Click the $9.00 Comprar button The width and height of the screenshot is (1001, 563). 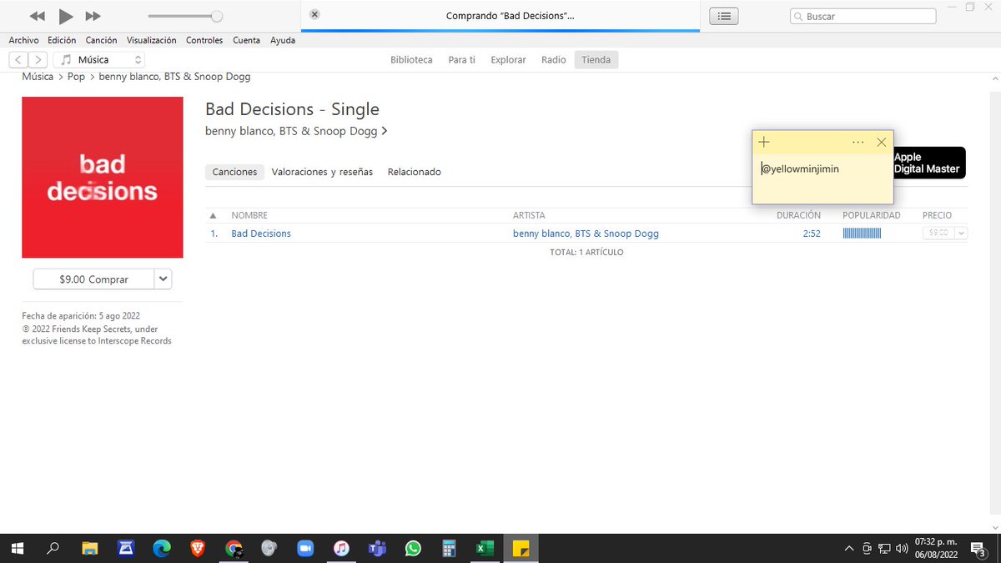point(96,279)
